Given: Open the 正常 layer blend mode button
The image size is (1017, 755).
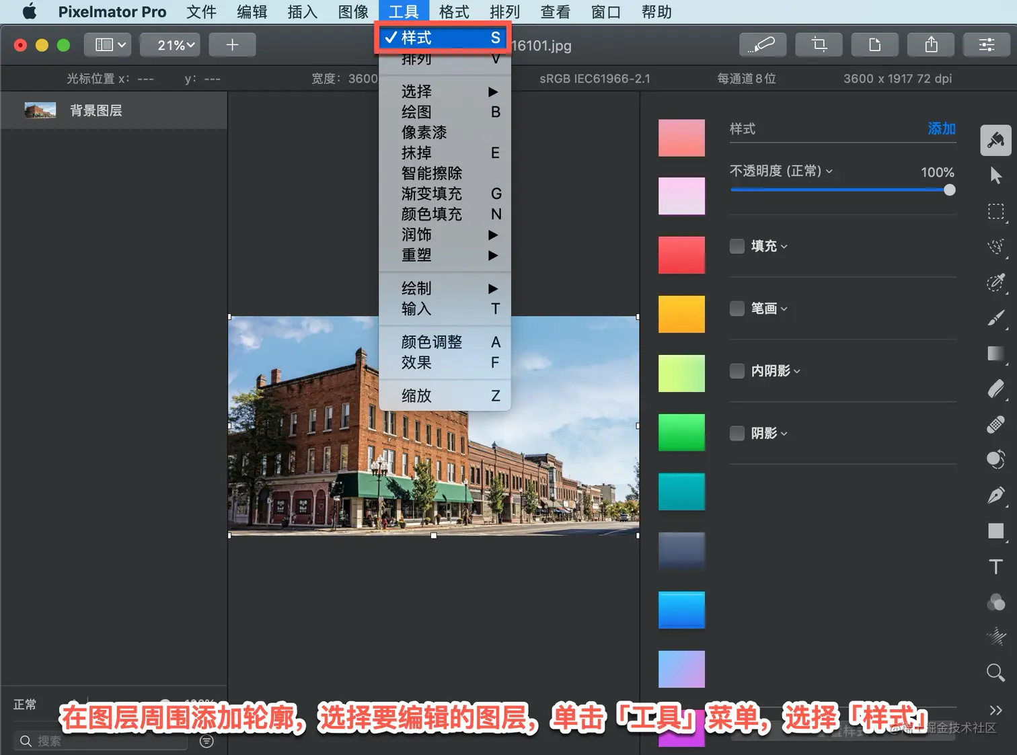Looking at the screenshot, I should pyautogui.click(x=25, y=705).
